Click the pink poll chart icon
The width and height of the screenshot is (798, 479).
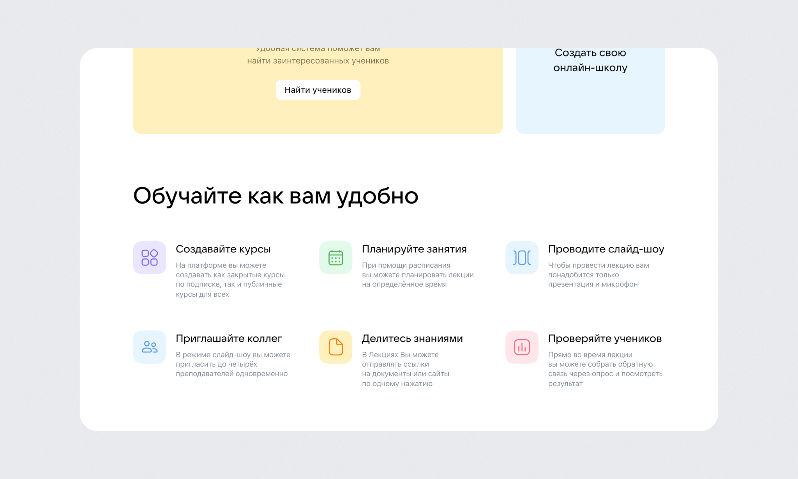point(522,347)
